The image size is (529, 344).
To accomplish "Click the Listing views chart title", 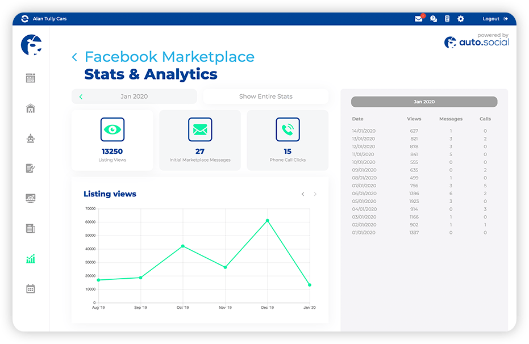I will tap(110, 194).
